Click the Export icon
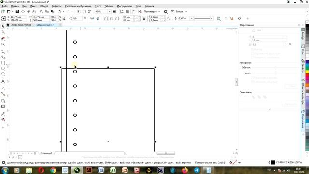This screenshot has height=174, width=309. pos(84,12)
